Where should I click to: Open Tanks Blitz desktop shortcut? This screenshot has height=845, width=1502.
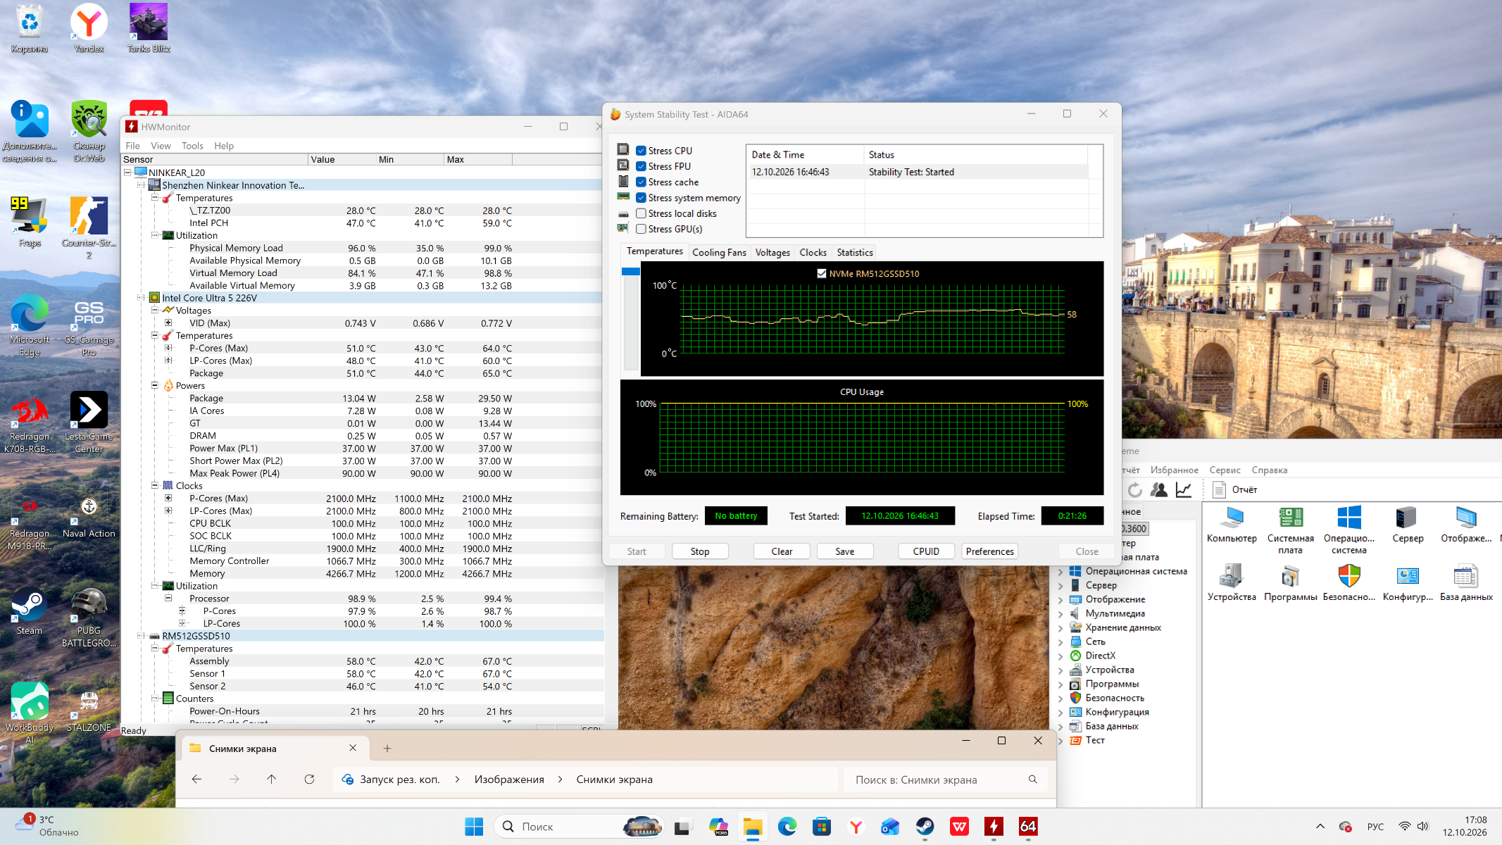pos(149,28)
